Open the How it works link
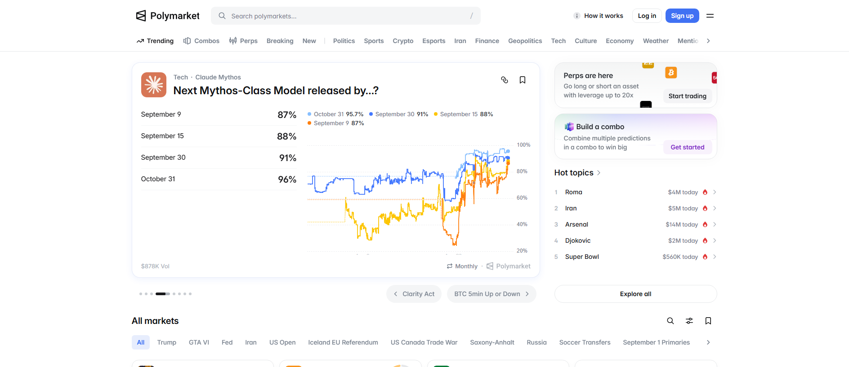The width and height of the screenshot is (849, 367). pos(603,16)
